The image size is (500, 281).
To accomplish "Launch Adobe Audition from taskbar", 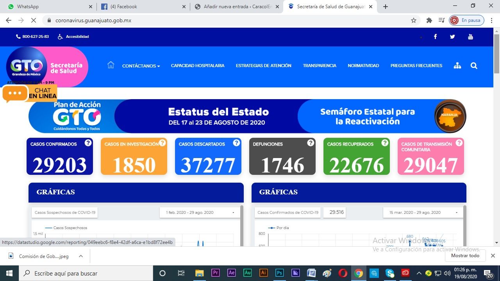I will coord(247,273).
